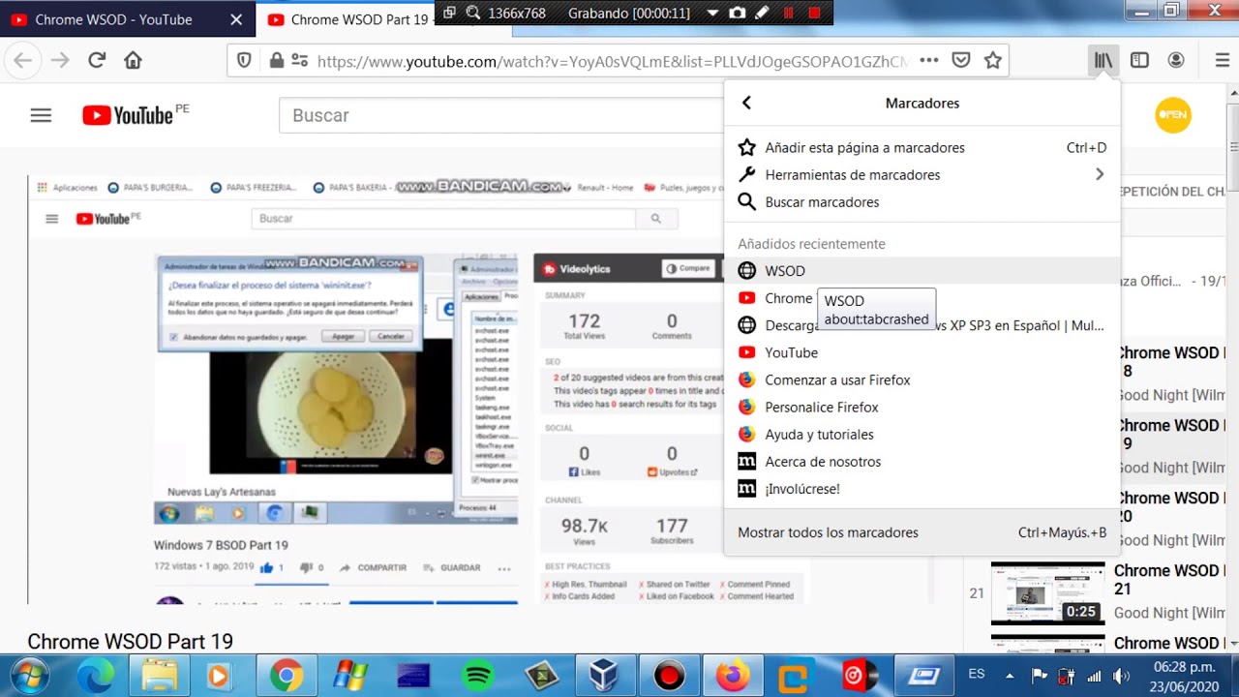Open the Windows Start menu

tap(30, 675)
